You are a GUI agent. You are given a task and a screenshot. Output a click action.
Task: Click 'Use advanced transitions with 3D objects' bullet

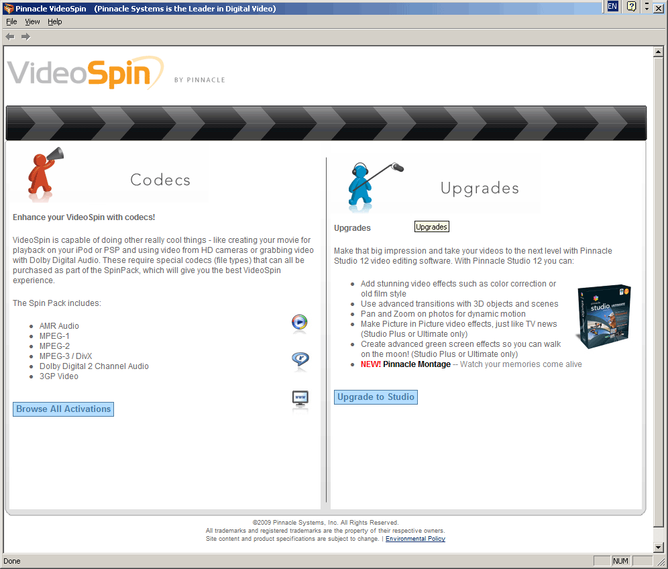pyautogui.click(x=459, y=304)
